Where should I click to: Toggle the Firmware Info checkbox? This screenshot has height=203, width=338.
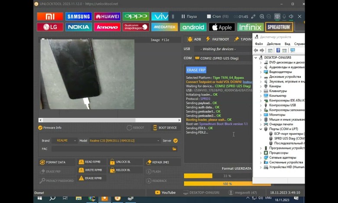click(40, 128)
